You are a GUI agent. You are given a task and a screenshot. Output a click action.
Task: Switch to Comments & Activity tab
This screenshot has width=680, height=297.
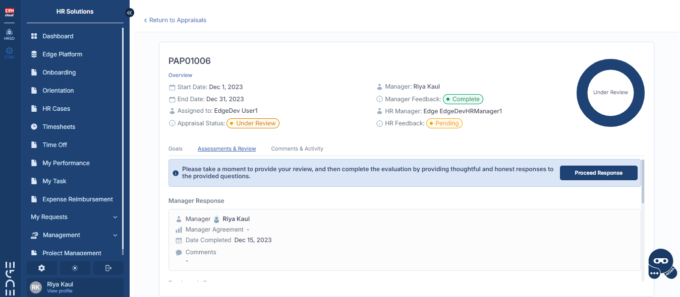tap(297, 148)
